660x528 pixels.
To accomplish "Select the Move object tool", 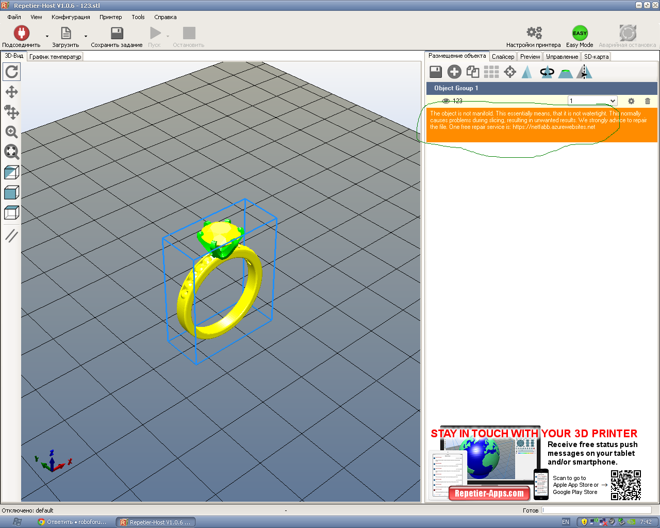I will click(11, 112).
